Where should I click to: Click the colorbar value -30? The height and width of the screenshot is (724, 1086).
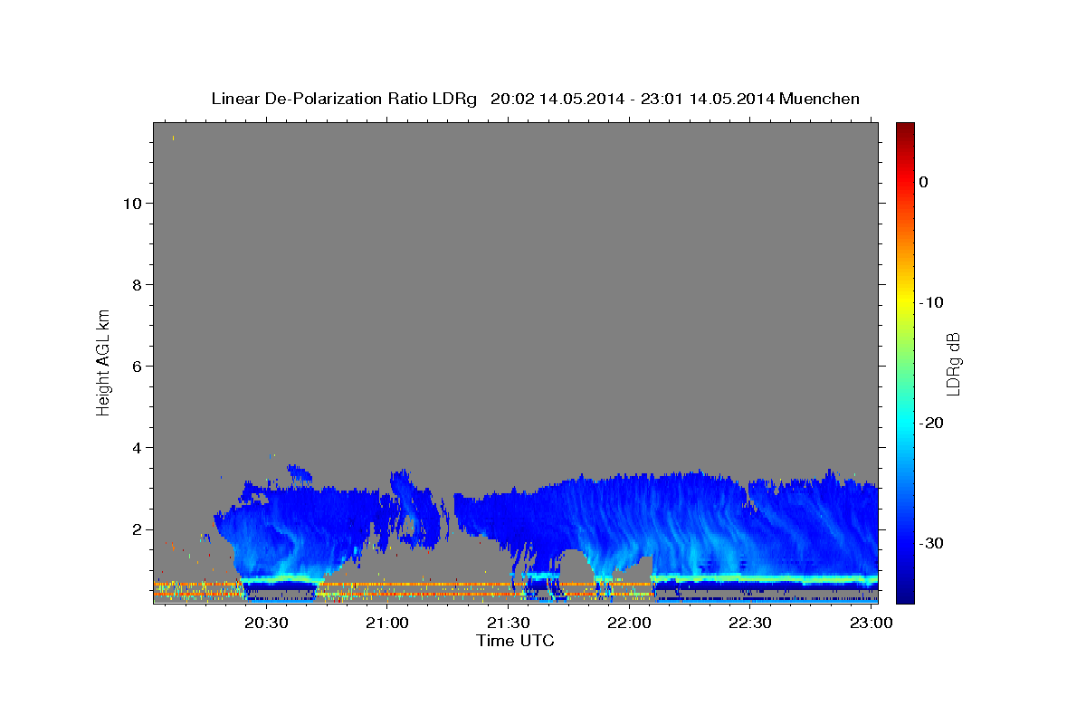click(x=932, y=543)
